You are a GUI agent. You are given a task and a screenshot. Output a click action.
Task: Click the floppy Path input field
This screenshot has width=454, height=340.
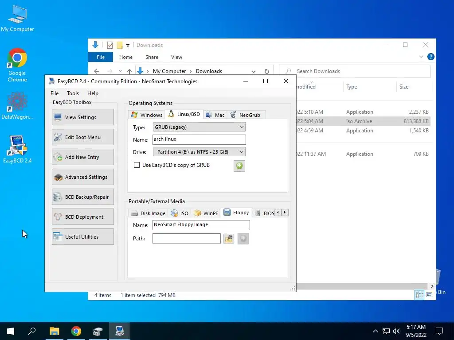click(x=187, y=239)
